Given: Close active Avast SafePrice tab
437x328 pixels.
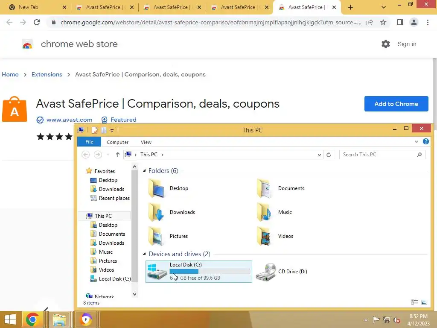Looking at the screenshot, I should [334, 7].
